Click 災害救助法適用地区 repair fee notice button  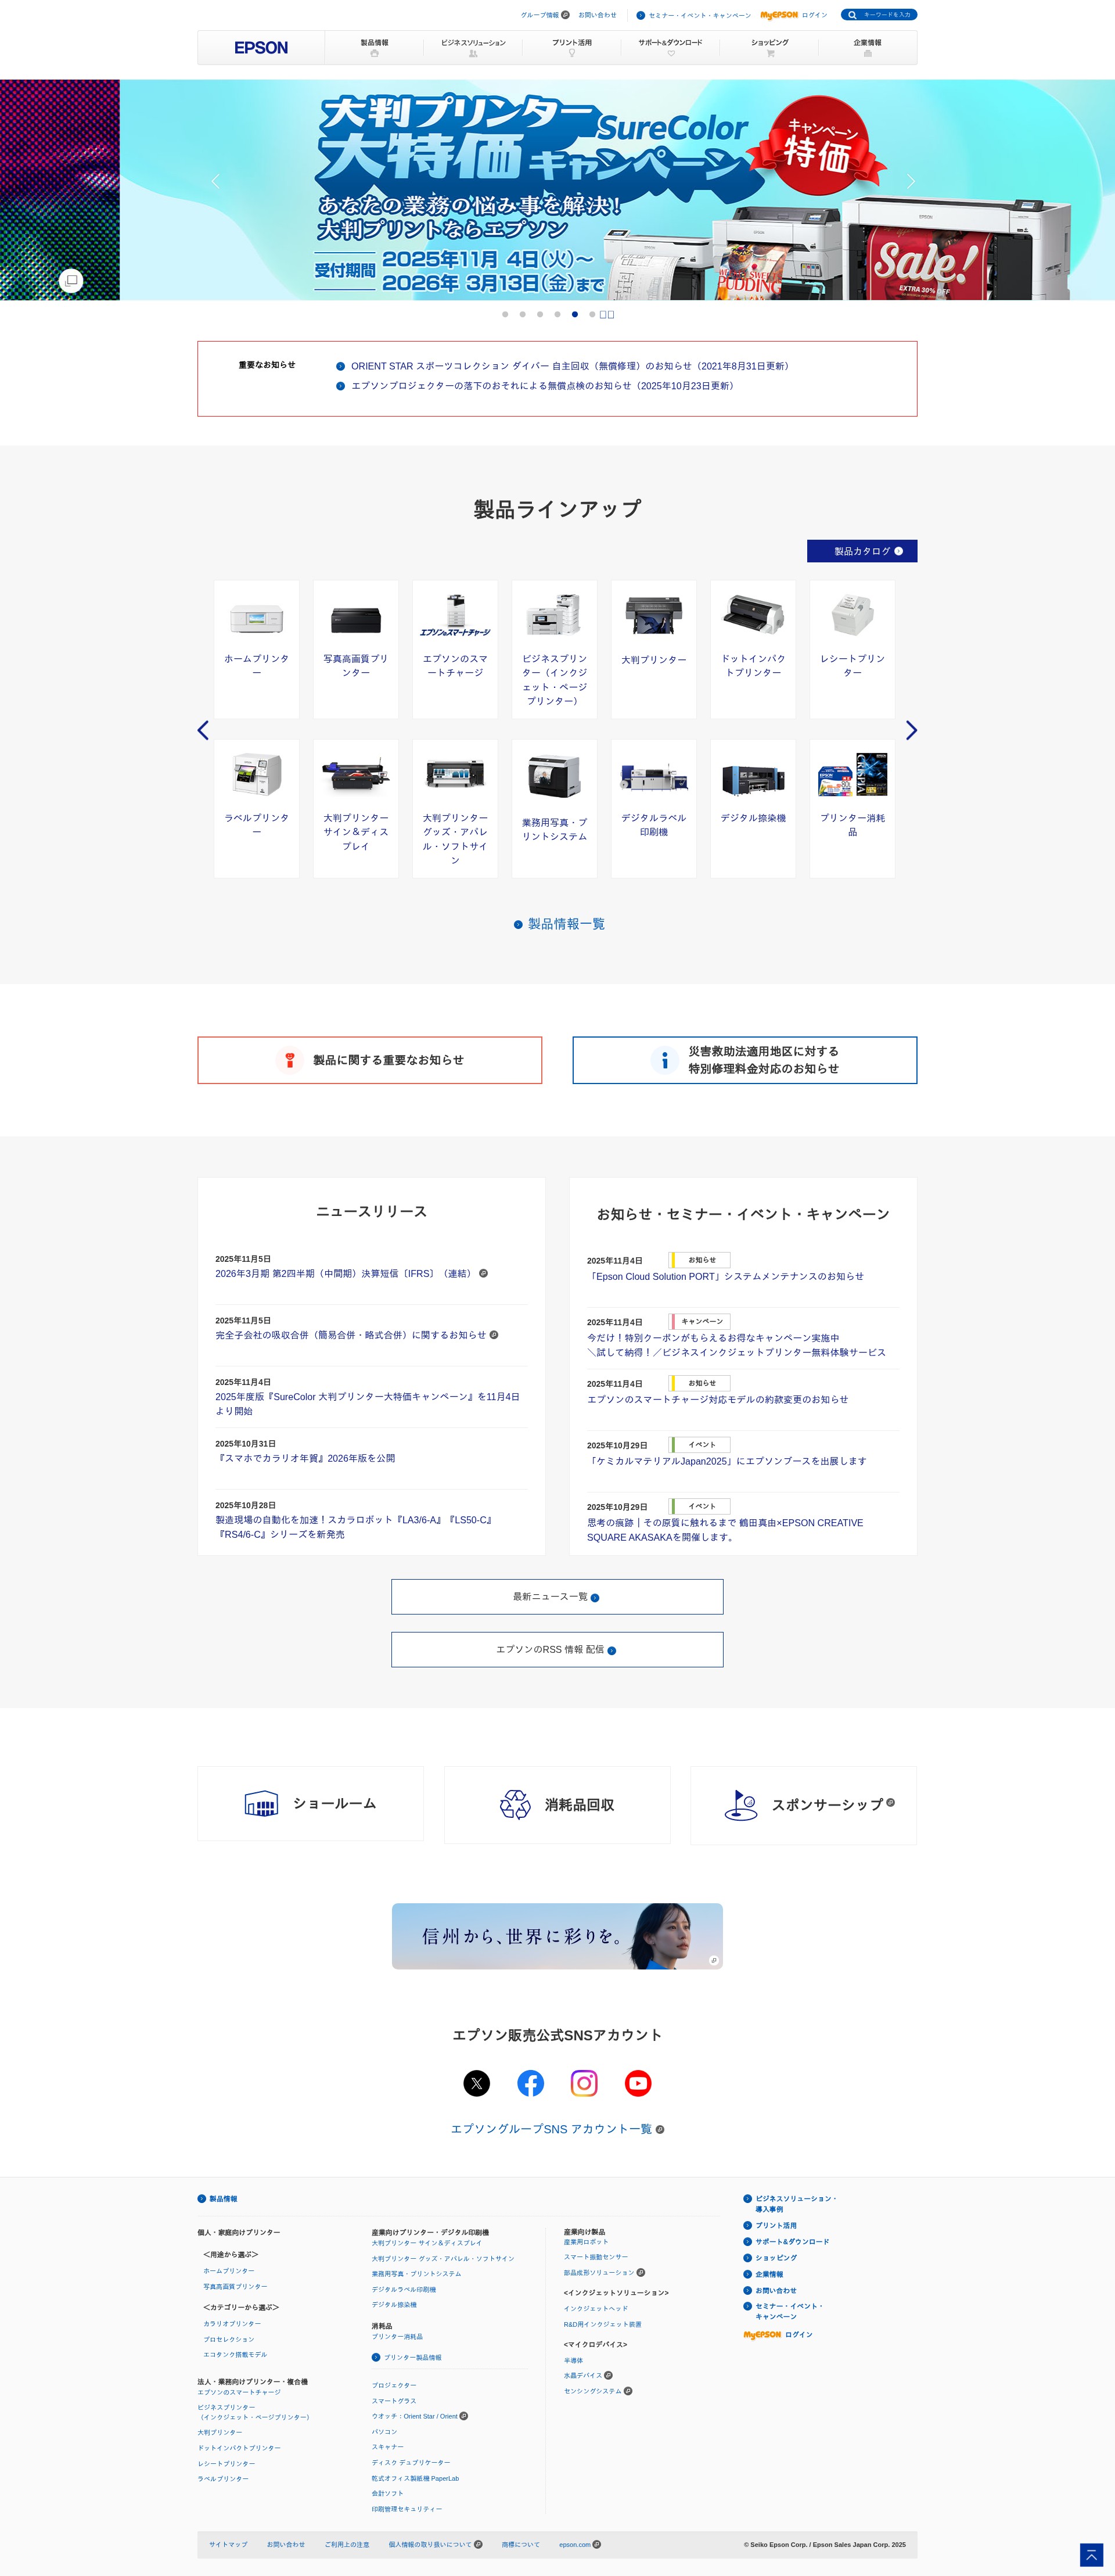pos(745,1060)
